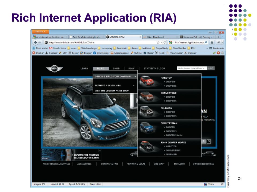Screen dimensions: 257x192
Task: Choose Cooper under Clubman
Action: point(169,112)
